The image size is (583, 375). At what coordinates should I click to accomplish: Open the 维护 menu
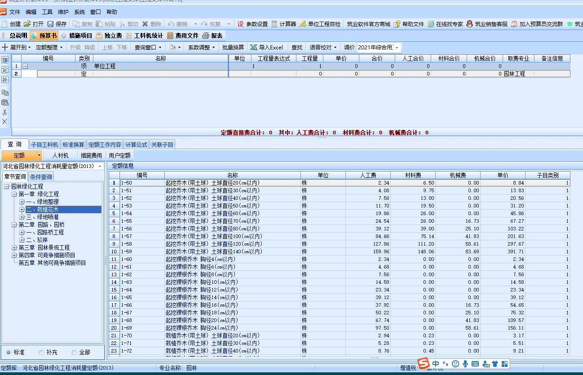(x=63, y=12)
